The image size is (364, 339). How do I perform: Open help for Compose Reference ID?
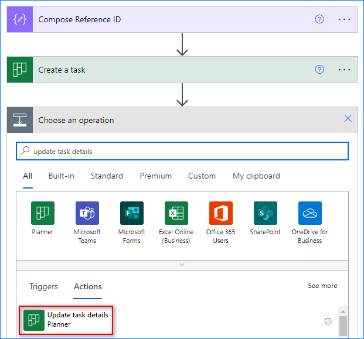pos(319,19)
